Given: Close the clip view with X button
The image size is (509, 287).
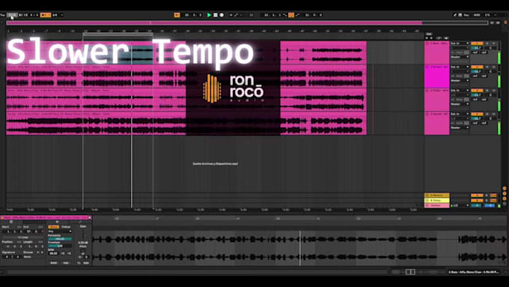Looking at the screenshot, I should coord(90,217).
